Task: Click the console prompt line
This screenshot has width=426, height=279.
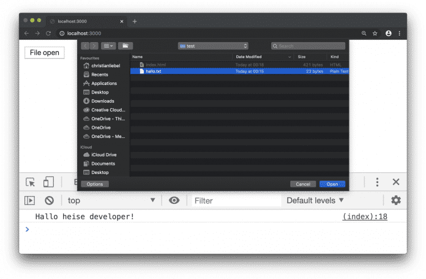Action: tap(213, 230)
